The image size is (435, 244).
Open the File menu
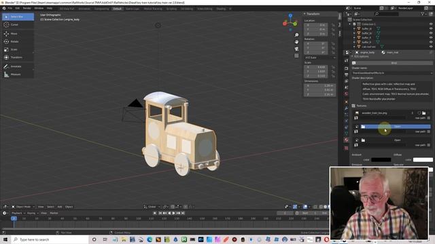point(10,9)
